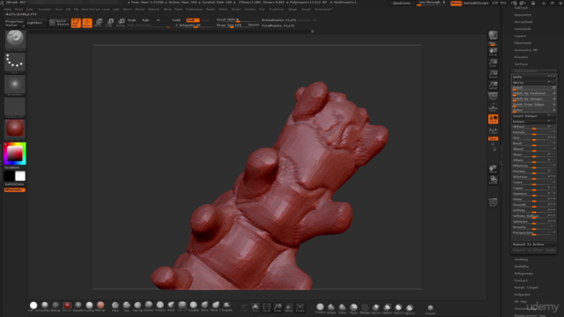Toggle the Rgb paint mode
Viewport: 564px width, 317px height.
[x=145, y=20]
